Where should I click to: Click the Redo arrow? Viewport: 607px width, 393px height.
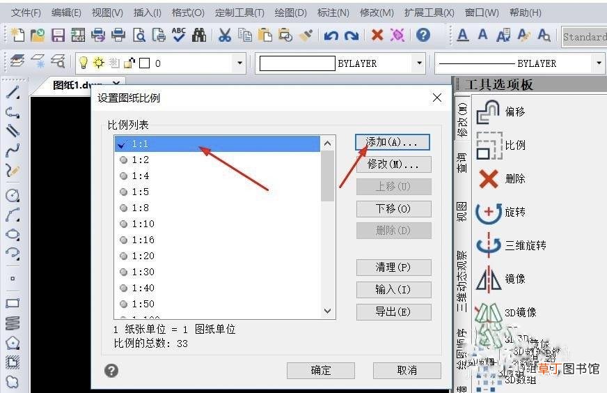tap(351, 36)
